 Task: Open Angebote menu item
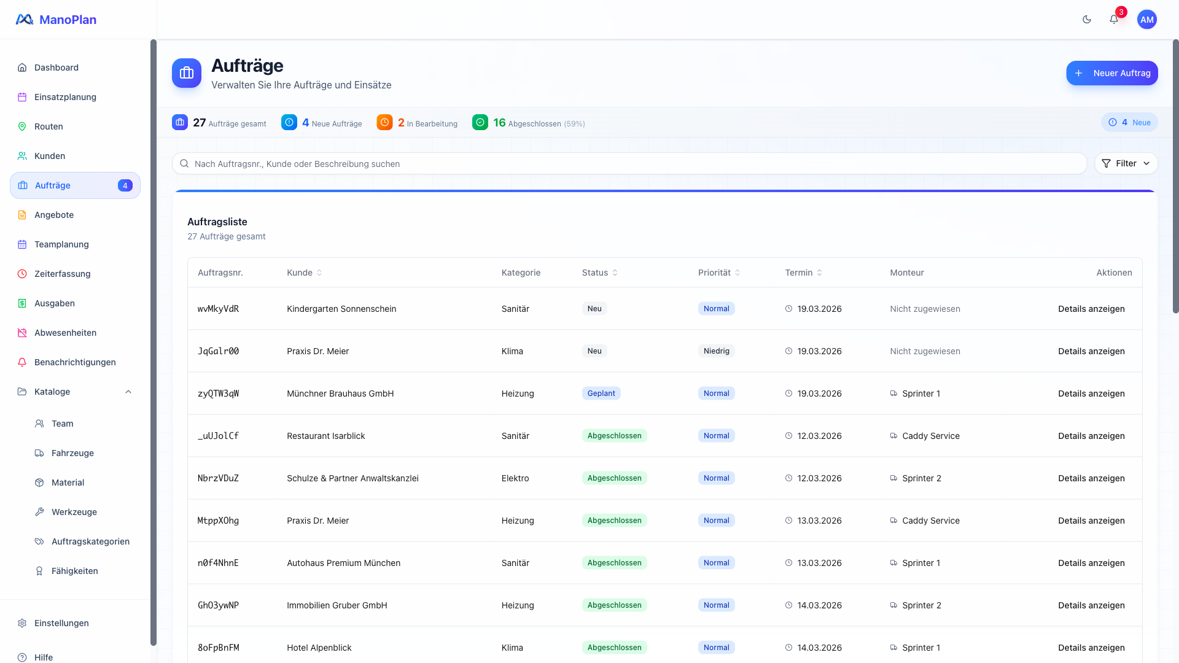[x=54, y=215]
